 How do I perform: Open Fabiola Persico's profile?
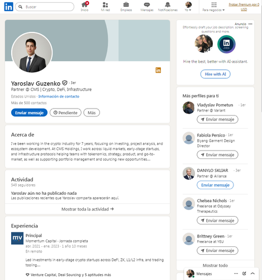point(211,135)
